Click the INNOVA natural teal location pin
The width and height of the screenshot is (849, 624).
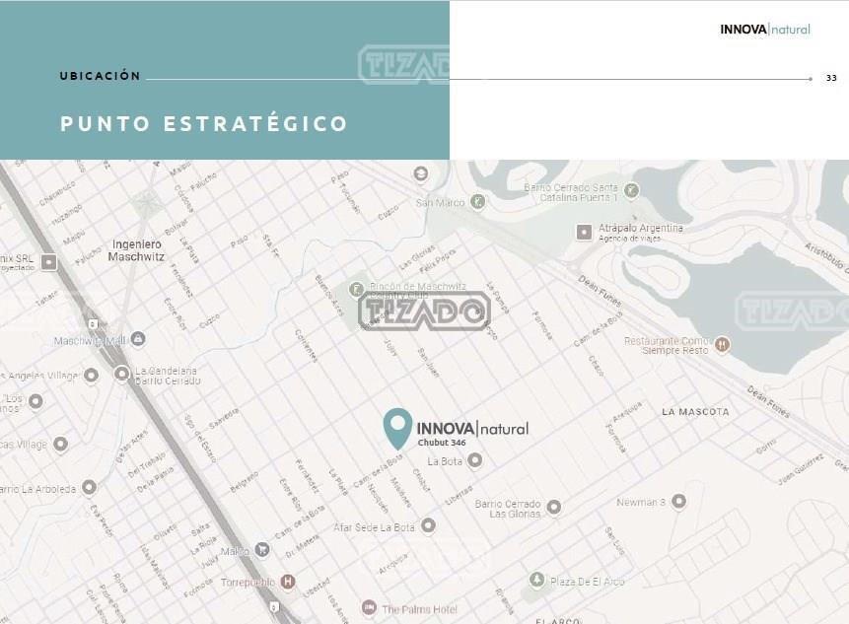tap(397, 429)
